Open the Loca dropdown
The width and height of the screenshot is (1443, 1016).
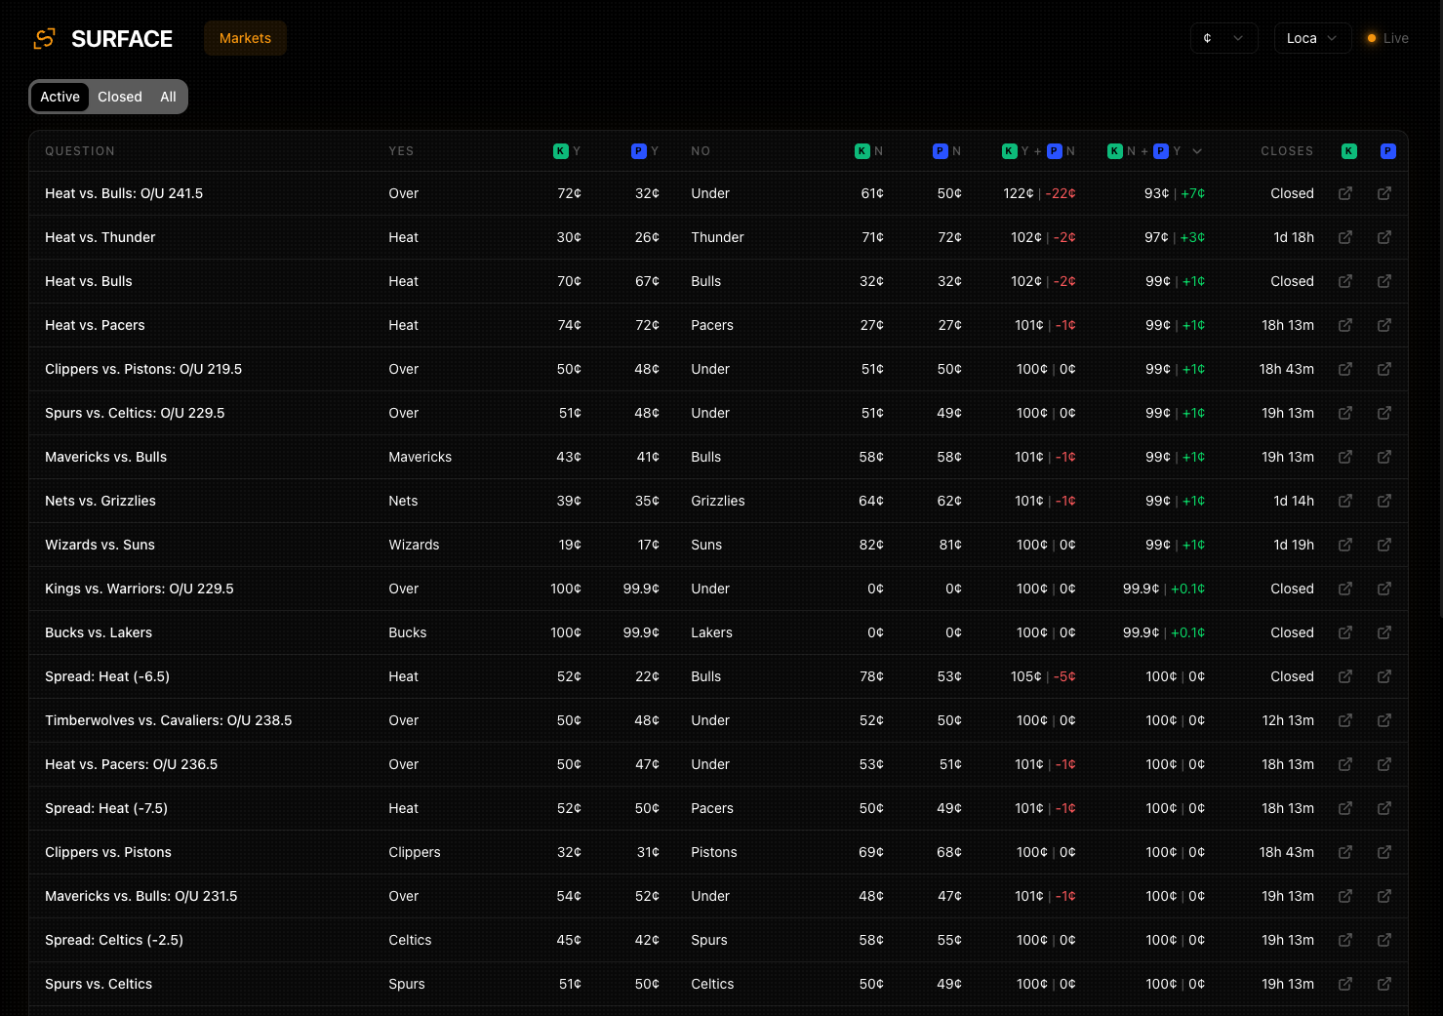(1312, 38)
